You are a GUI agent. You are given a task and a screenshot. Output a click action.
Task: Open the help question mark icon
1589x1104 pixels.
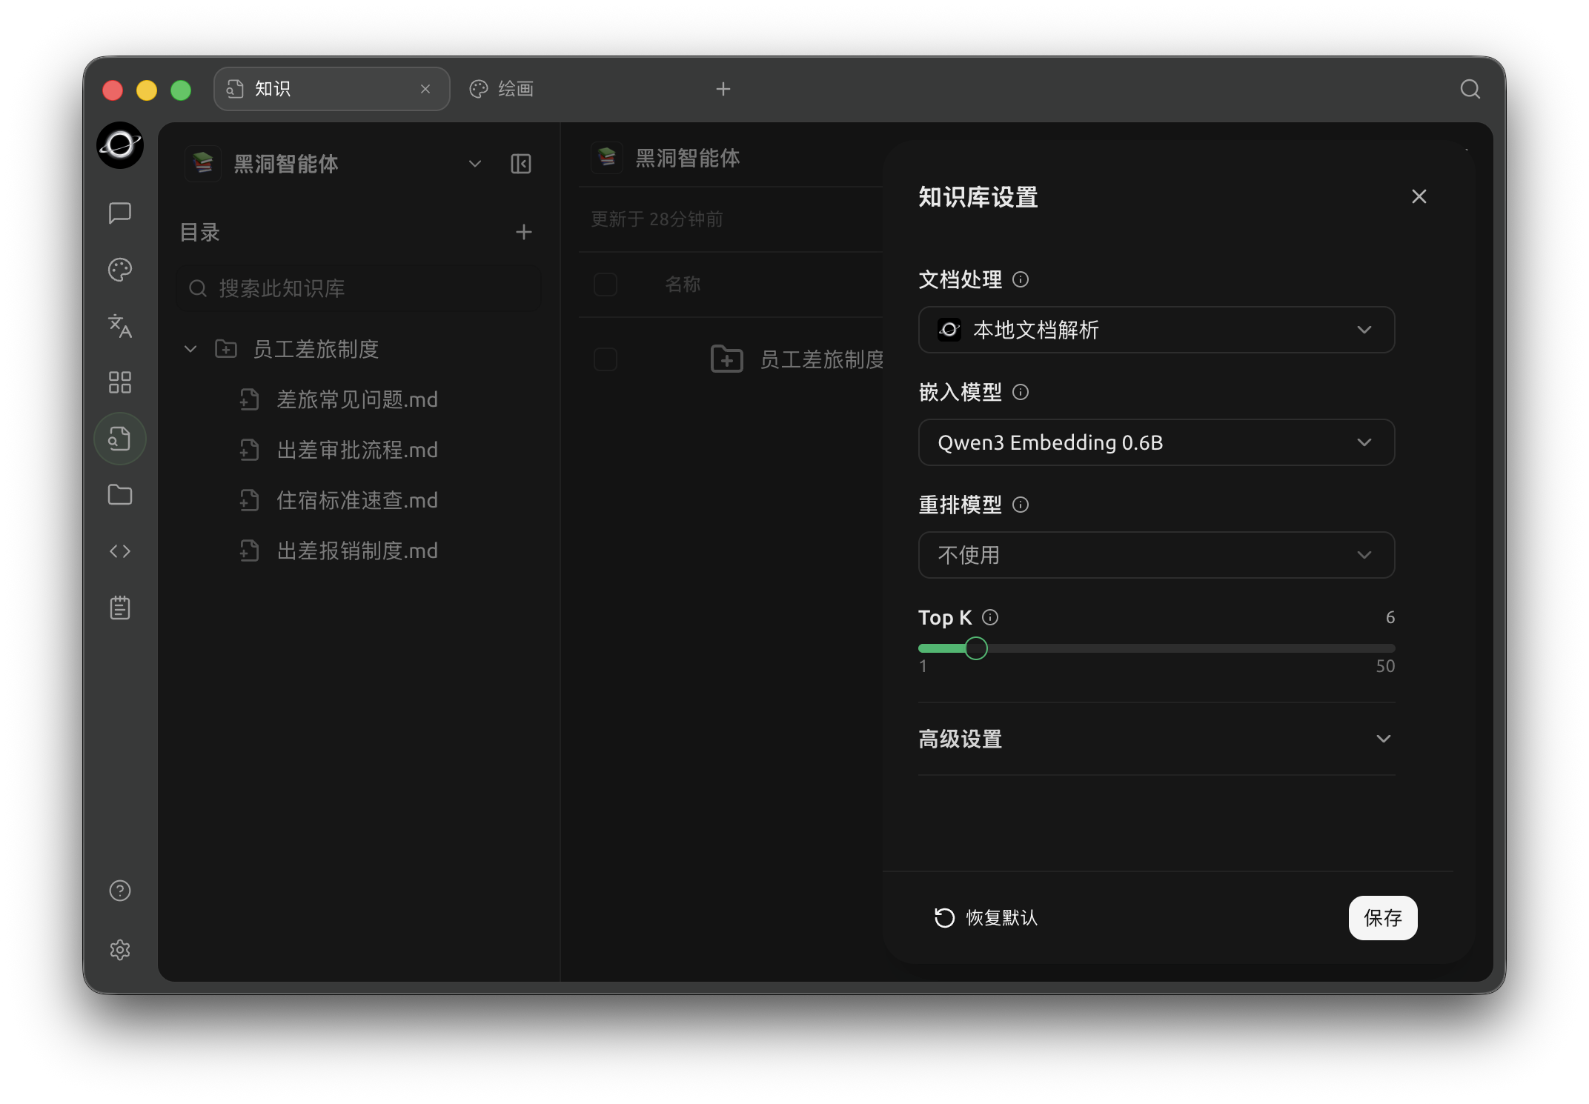120,891
